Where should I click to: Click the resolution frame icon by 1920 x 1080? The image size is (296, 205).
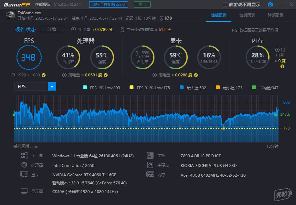click(13, 75)
